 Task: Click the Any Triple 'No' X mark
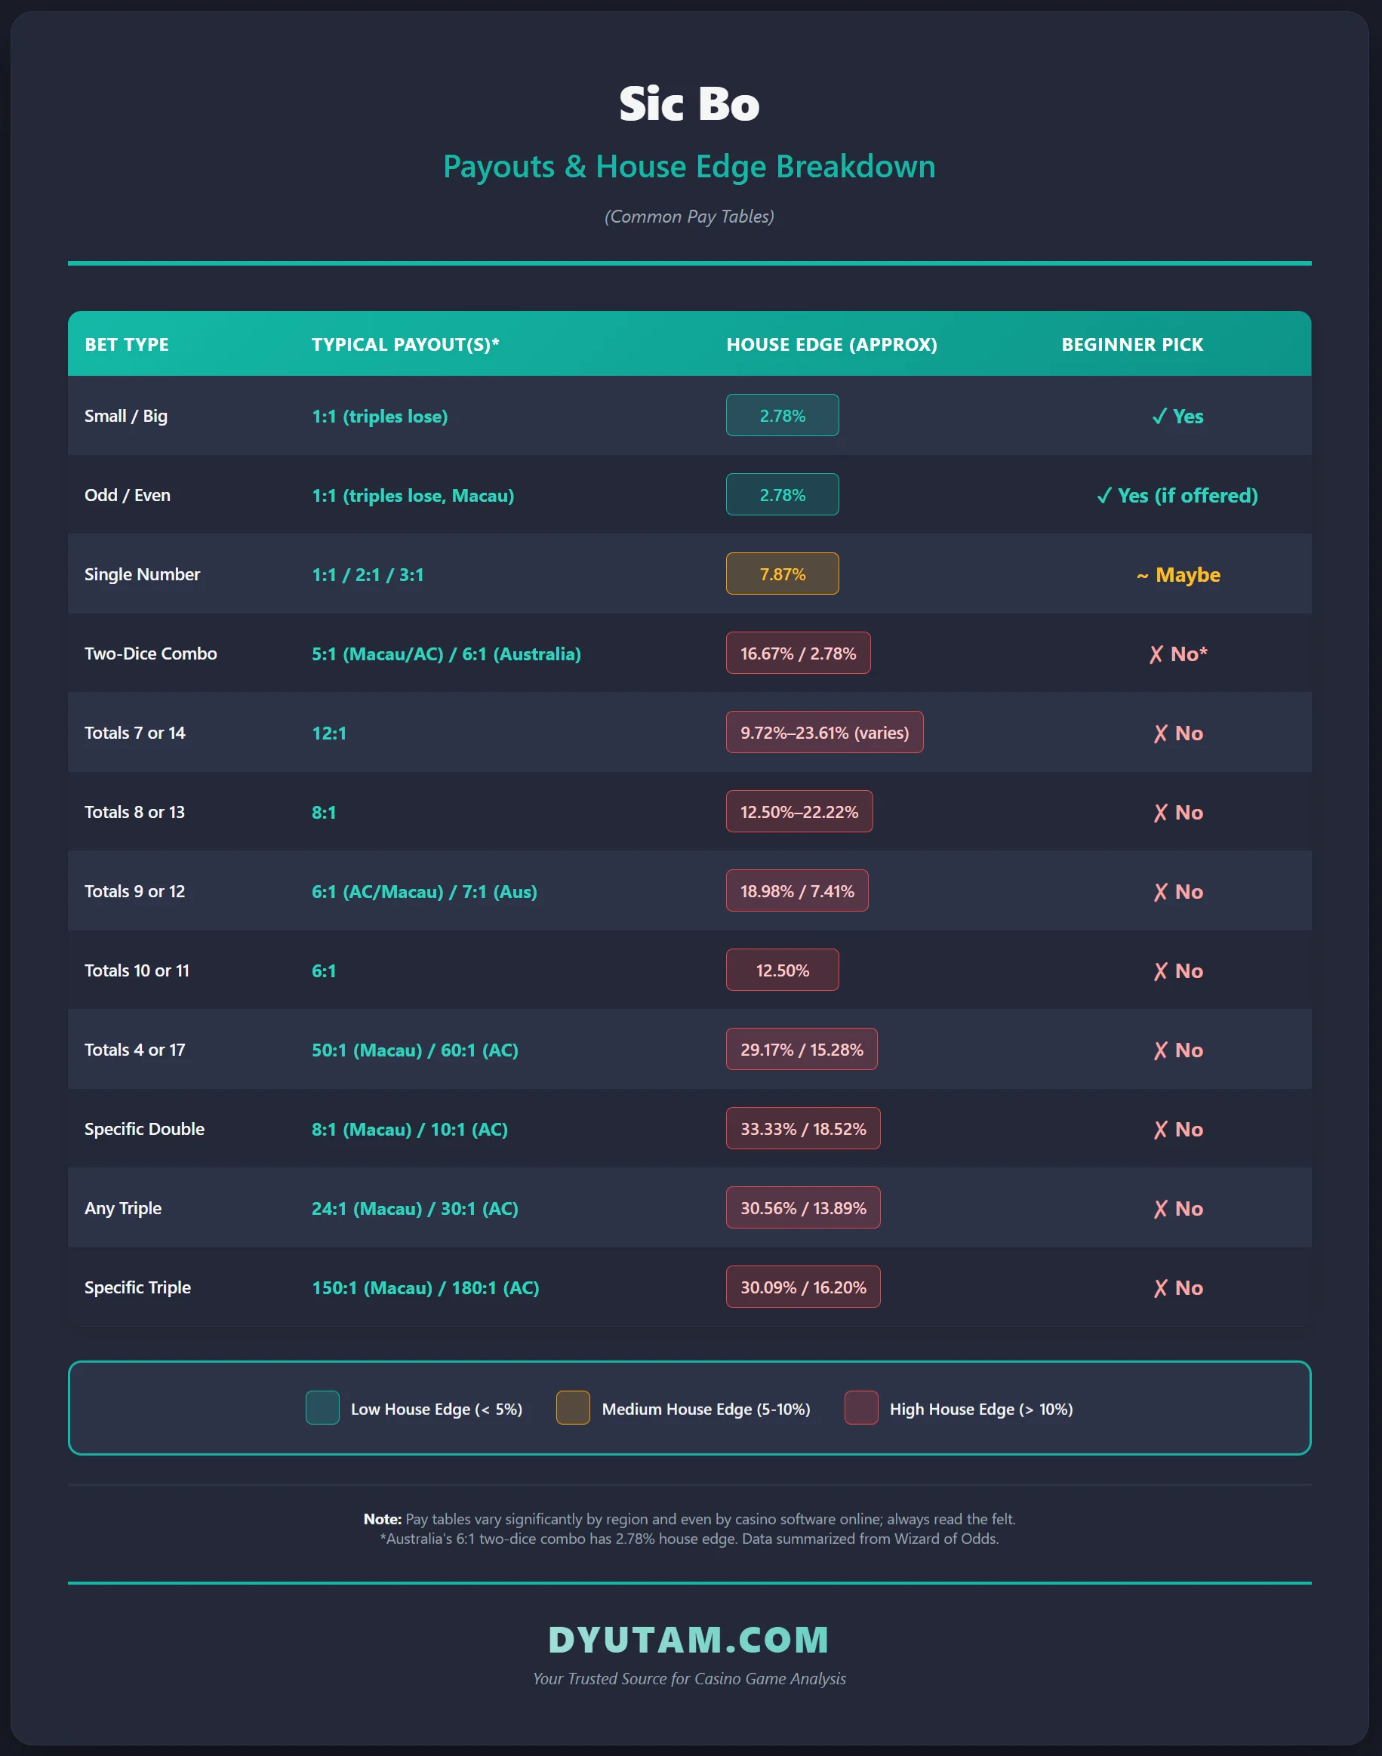tap(1160, 1209)
